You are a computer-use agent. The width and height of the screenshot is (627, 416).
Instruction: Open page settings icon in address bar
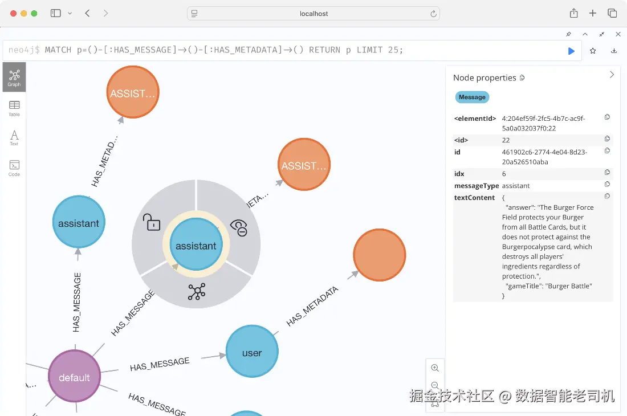pos(194,14)
